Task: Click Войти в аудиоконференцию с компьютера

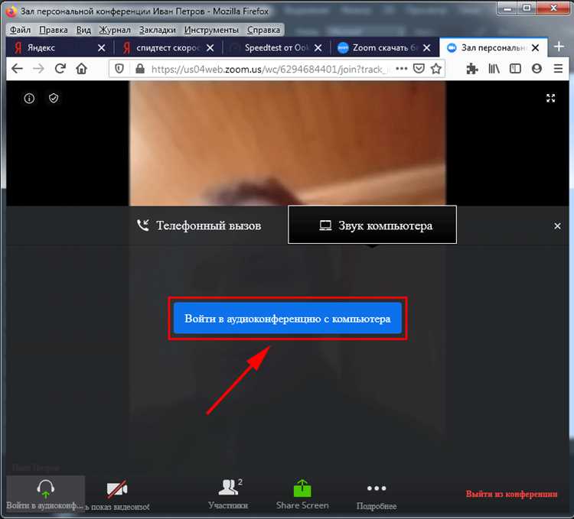Action: coord(288,318)
